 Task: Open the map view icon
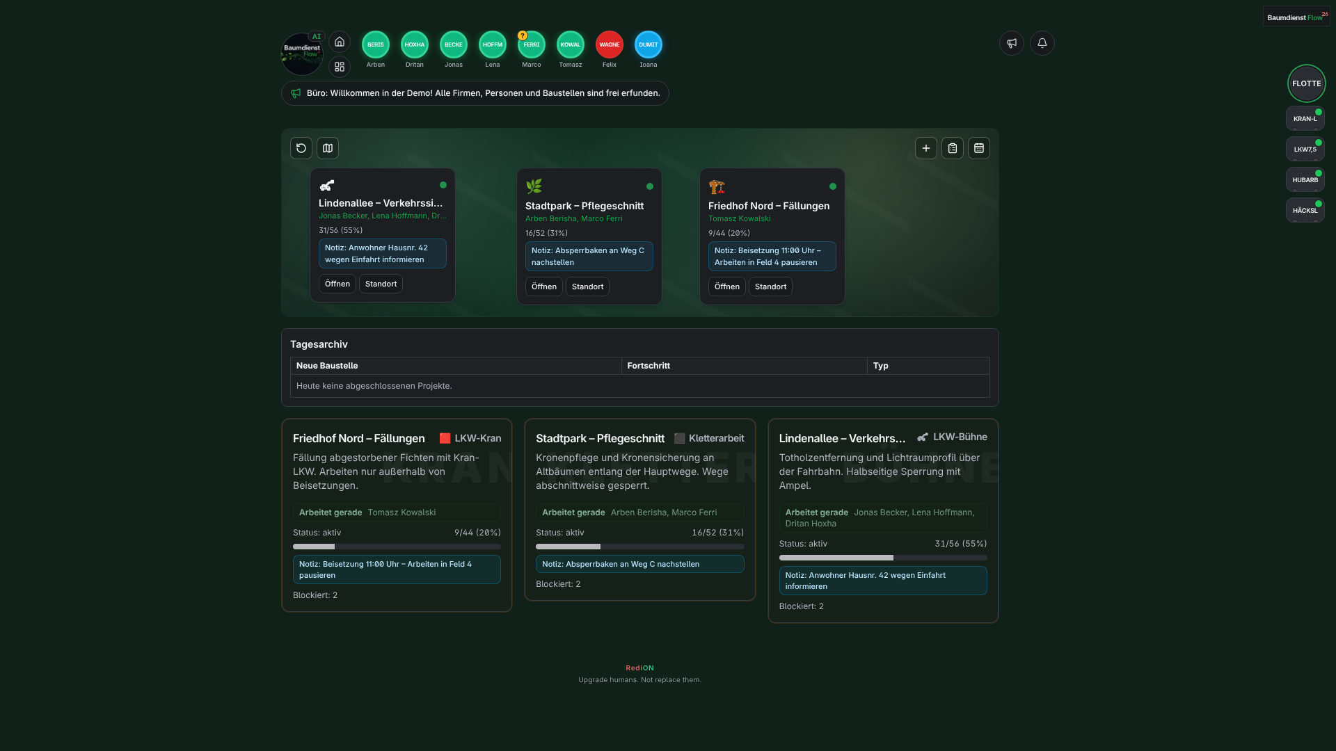328,148
